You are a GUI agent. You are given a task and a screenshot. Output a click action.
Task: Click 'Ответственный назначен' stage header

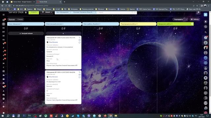point(63,24)
